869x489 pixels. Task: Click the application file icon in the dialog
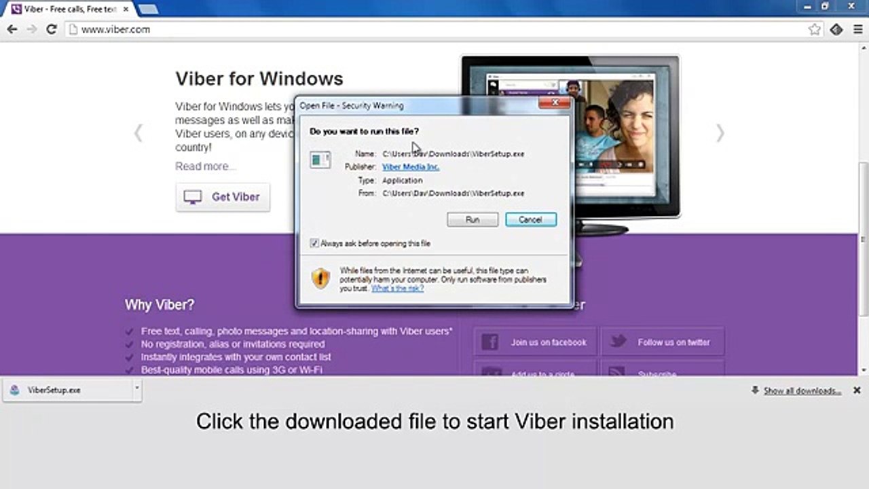(x=320, y=160)
